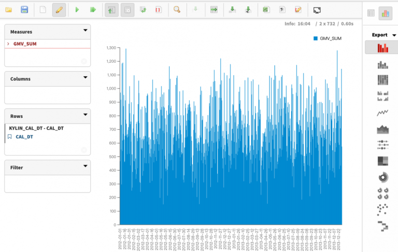
Task: Choose the heat grid chart icon
Action: [382, 161]
